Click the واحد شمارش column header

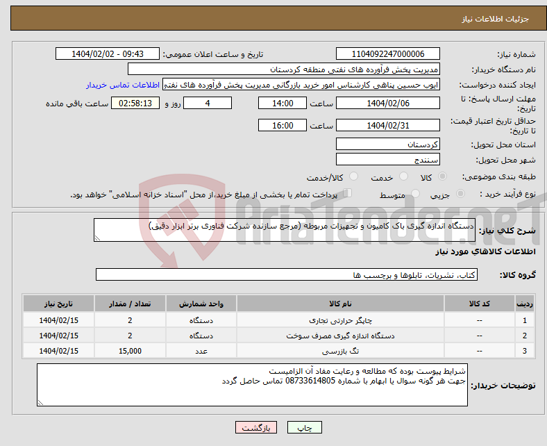coord(201,304)
